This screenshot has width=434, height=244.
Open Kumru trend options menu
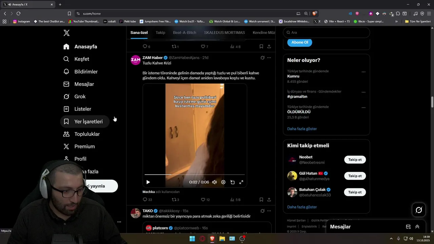(363, 72)
